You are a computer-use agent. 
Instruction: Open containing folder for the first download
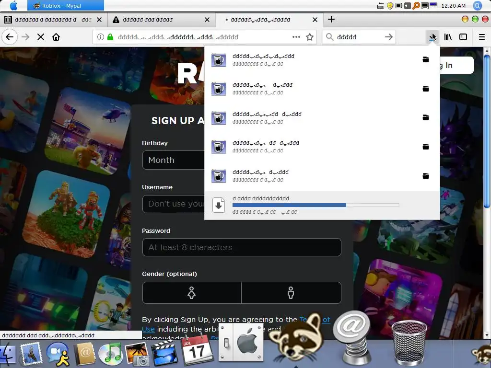[426, 59]
